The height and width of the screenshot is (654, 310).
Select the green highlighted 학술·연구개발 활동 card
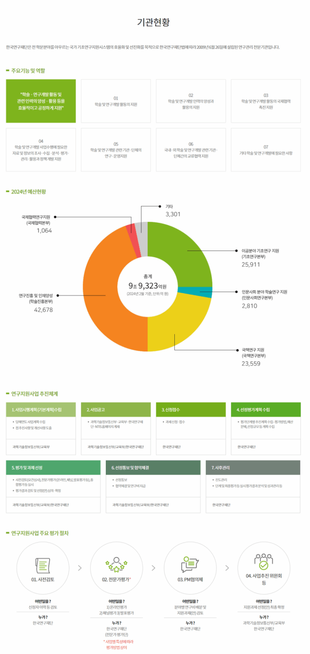pos(41,101)
